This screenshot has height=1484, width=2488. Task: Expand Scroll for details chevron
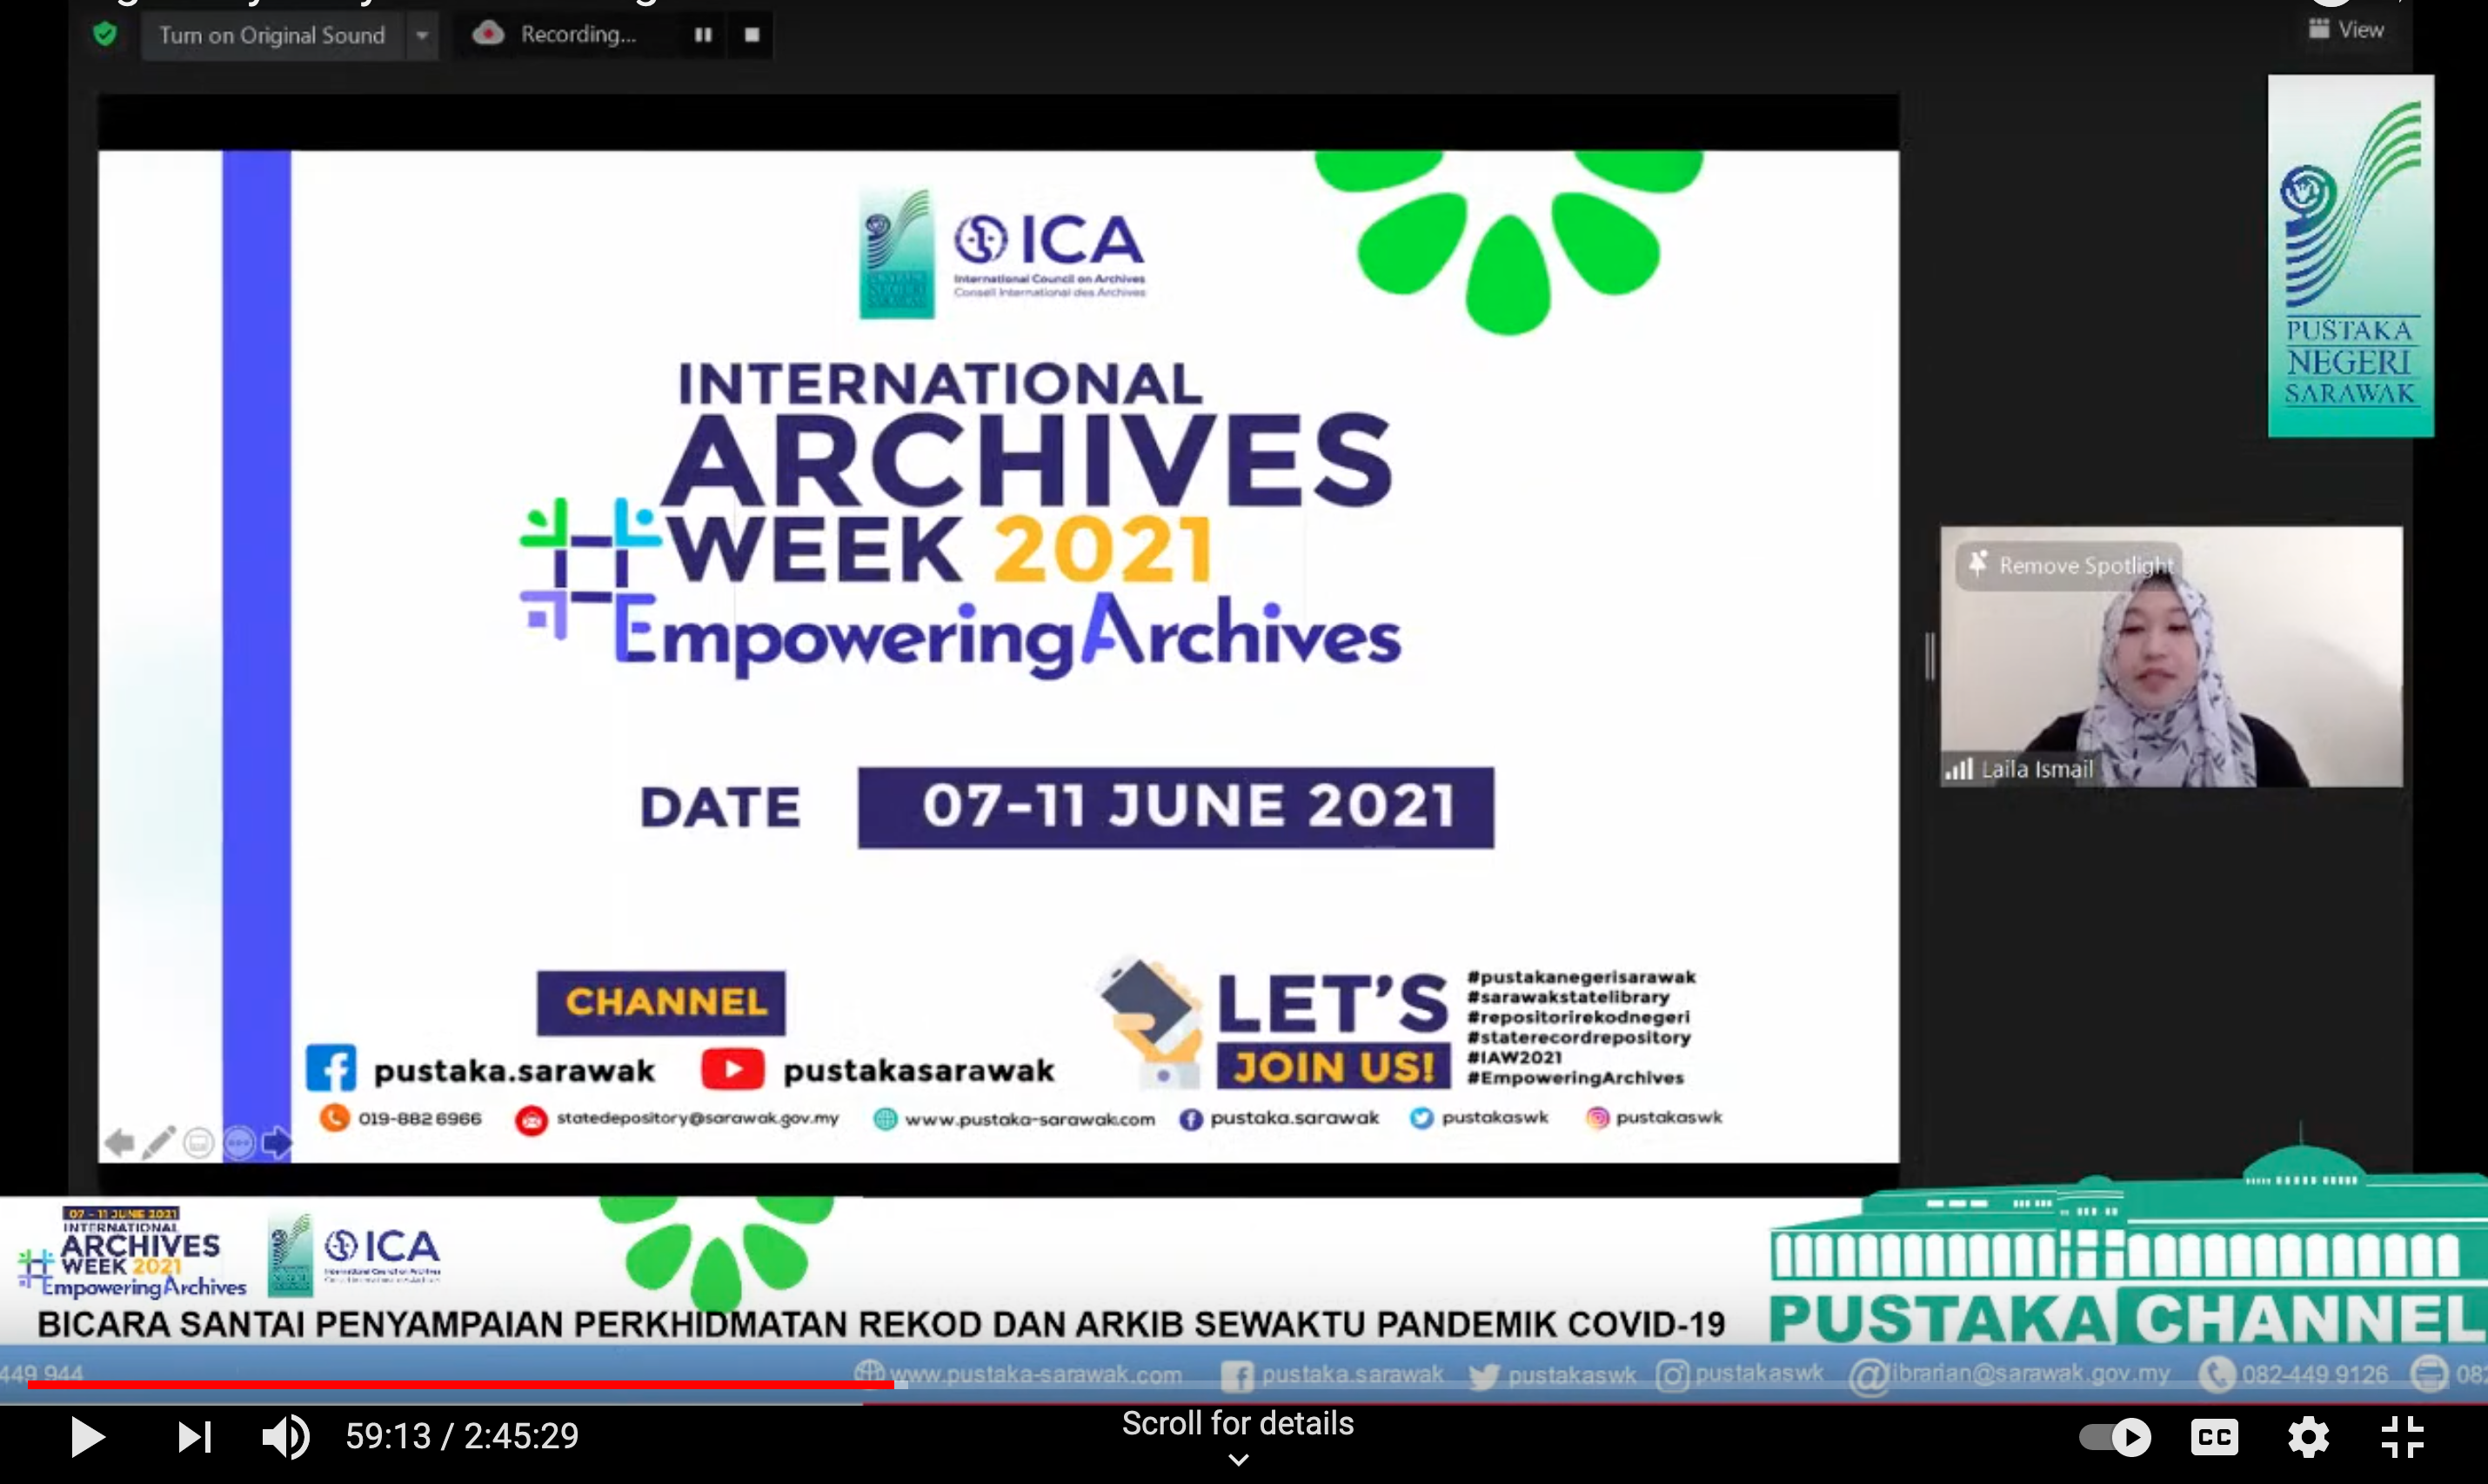(1238, 1460)
